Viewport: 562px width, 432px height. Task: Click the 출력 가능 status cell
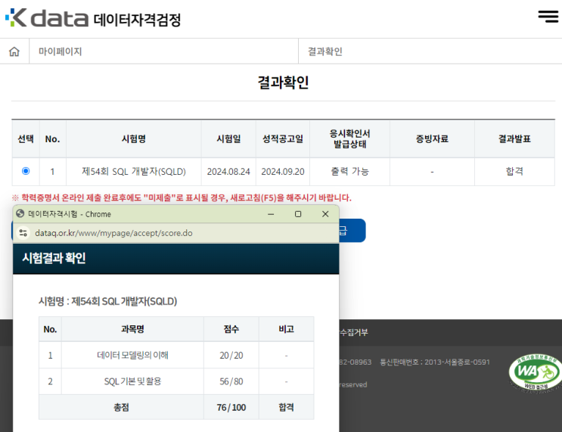point(349,172)
